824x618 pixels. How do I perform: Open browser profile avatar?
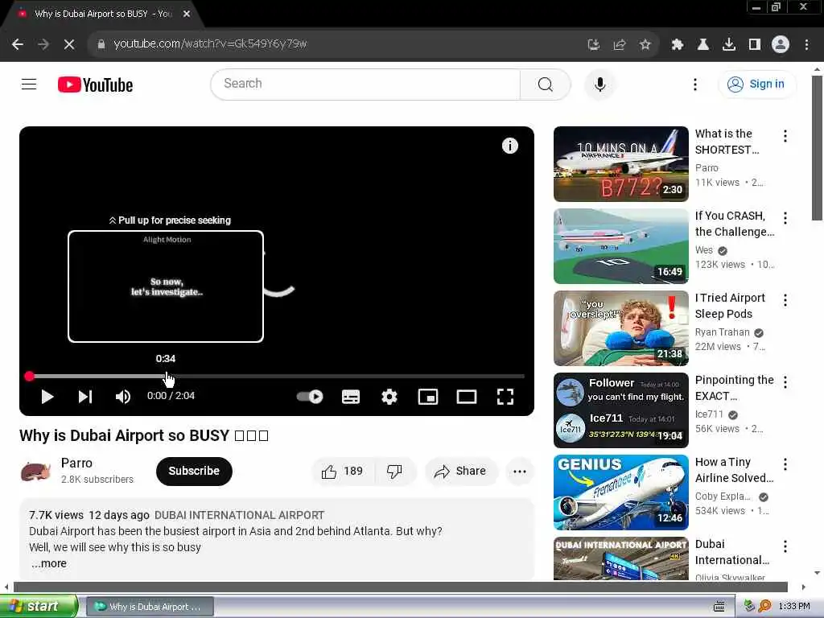(781, 45)
